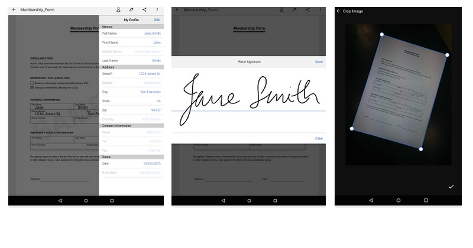Click Clear under the signature pad
This screenshot has width=473, height=248.
(319, 138)
